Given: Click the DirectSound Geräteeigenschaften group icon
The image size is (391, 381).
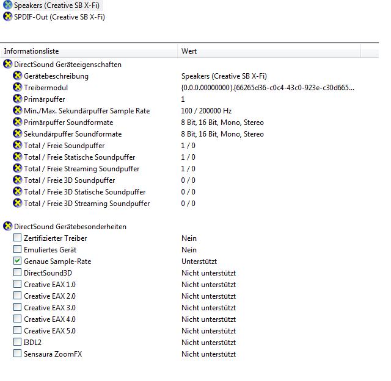Looking at the screenshot, I should [8, 64].
